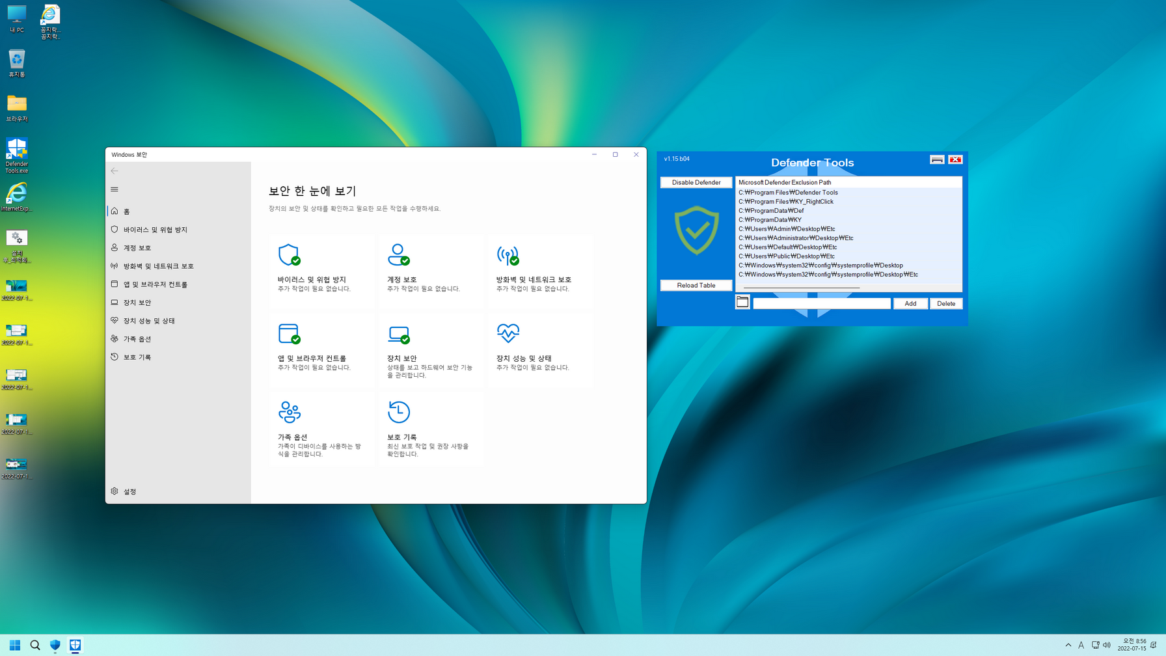Open the volume tray icon

[x=1107, y=645]
